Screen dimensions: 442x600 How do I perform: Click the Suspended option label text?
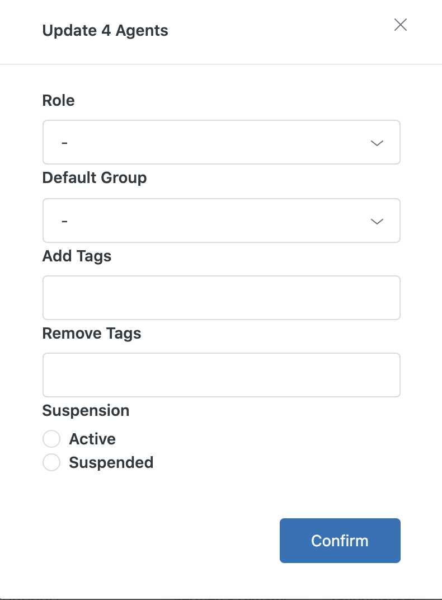pos(111,463)
